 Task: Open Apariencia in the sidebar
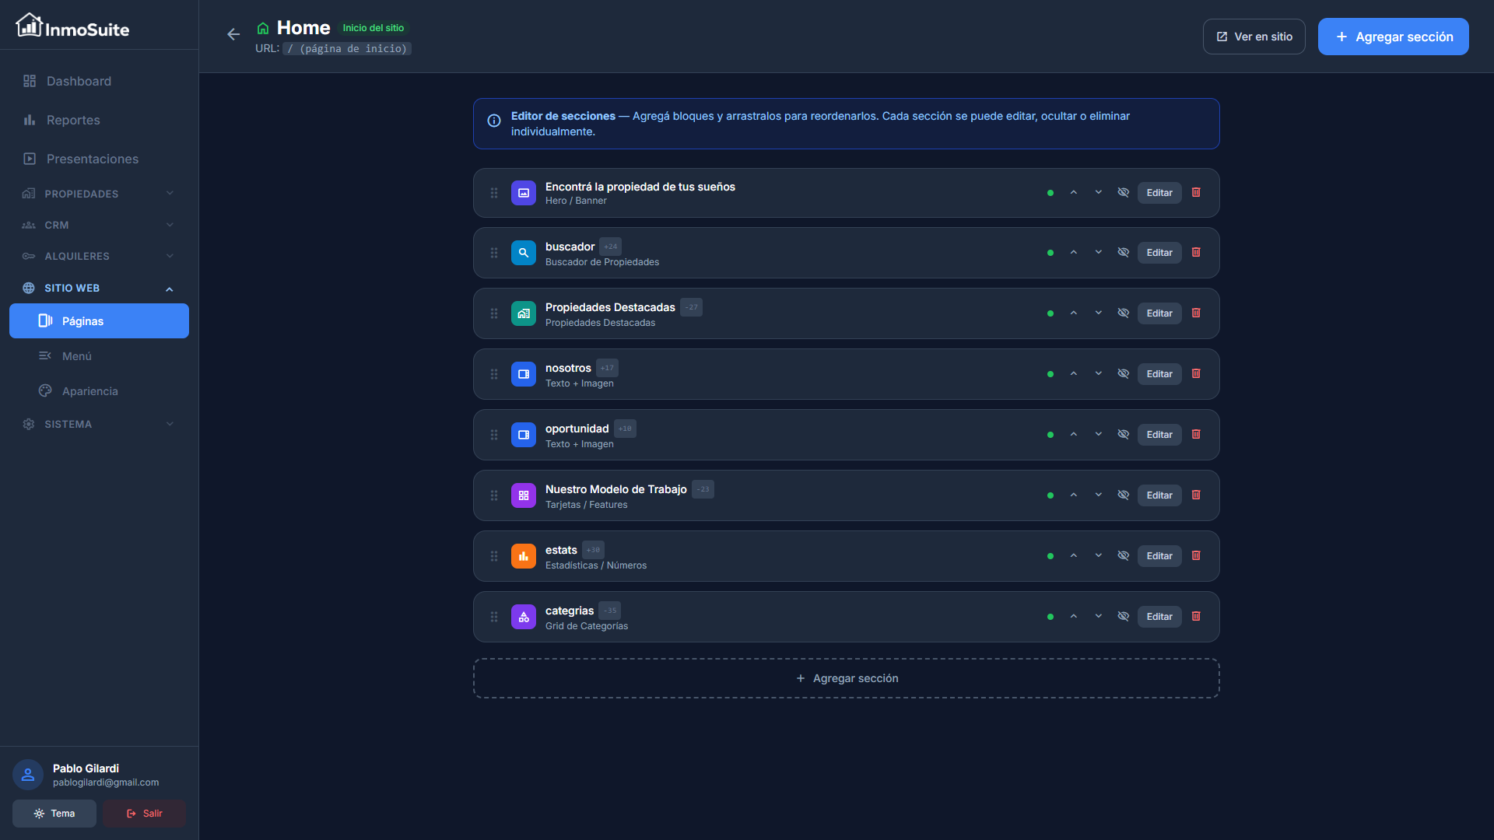pos(89,391)
